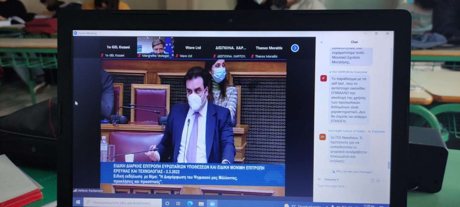The image size is (460, 207).
Task: Click the file attachment icon in chat
Action: (x=373, y=180)
